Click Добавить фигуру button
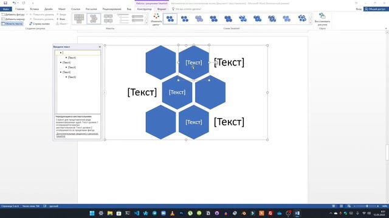Screen dimensions: 389x218 [13, 15]
